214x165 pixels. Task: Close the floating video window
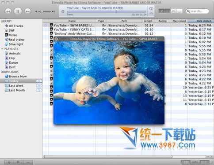pos(56,39)
